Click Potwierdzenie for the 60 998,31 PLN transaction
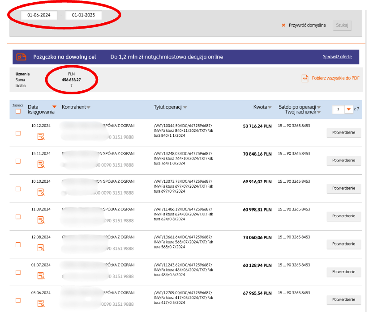Viewport: 369px width, 312px height. coord(343,216)
